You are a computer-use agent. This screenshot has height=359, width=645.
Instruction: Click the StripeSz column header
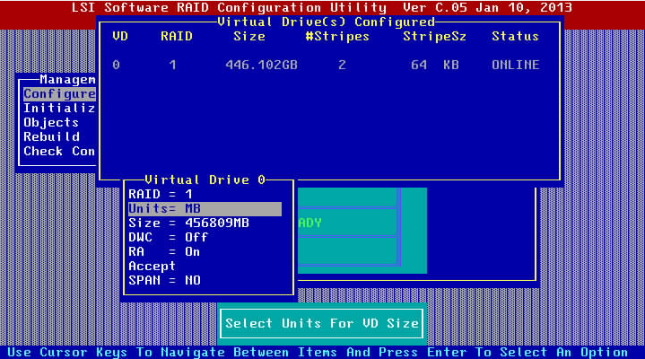pos(433,37)
